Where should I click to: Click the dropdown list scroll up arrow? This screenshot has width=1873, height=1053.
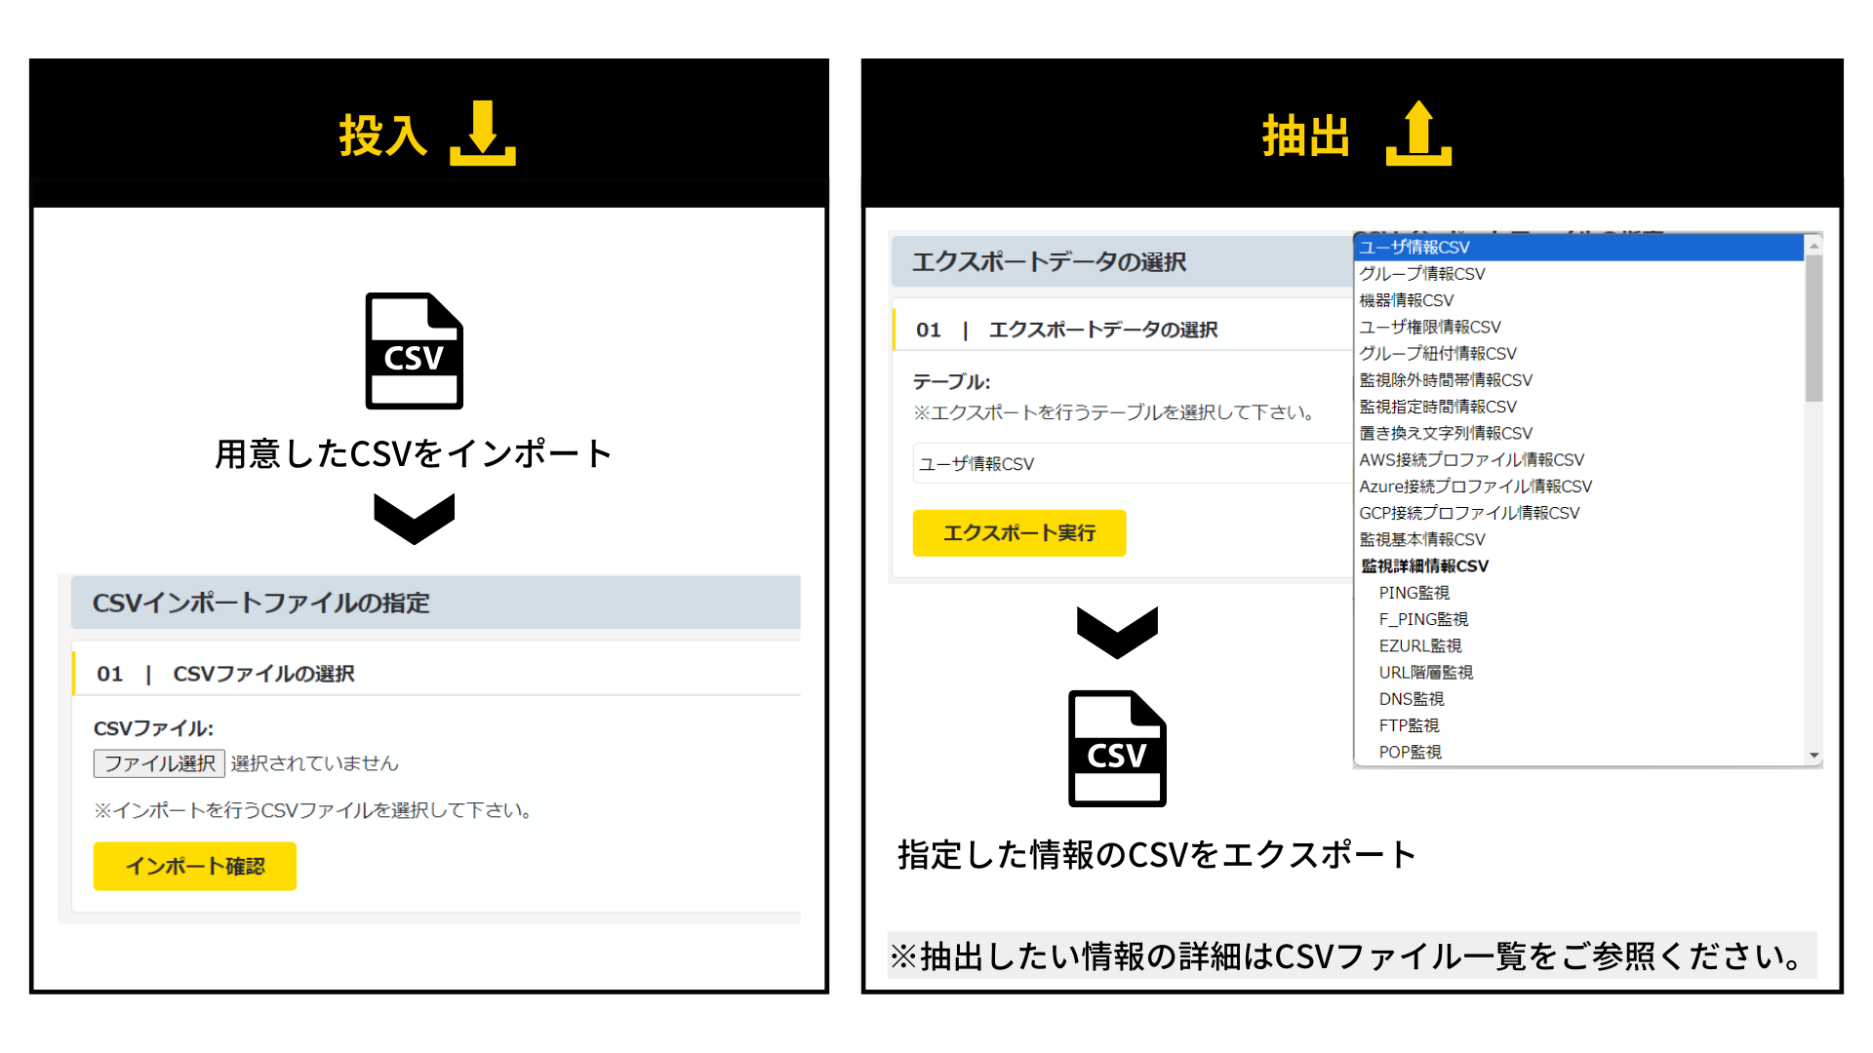click(x=1813, y=246)
